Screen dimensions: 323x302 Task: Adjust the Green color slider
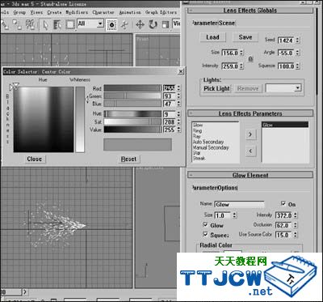[x=132, y=96]
